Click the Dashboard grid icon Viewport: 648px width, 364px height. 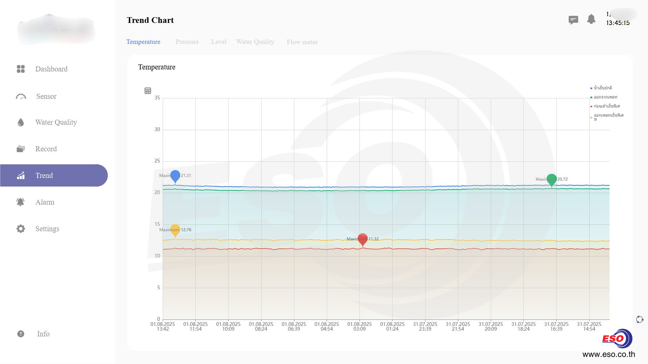coord(21,69)
